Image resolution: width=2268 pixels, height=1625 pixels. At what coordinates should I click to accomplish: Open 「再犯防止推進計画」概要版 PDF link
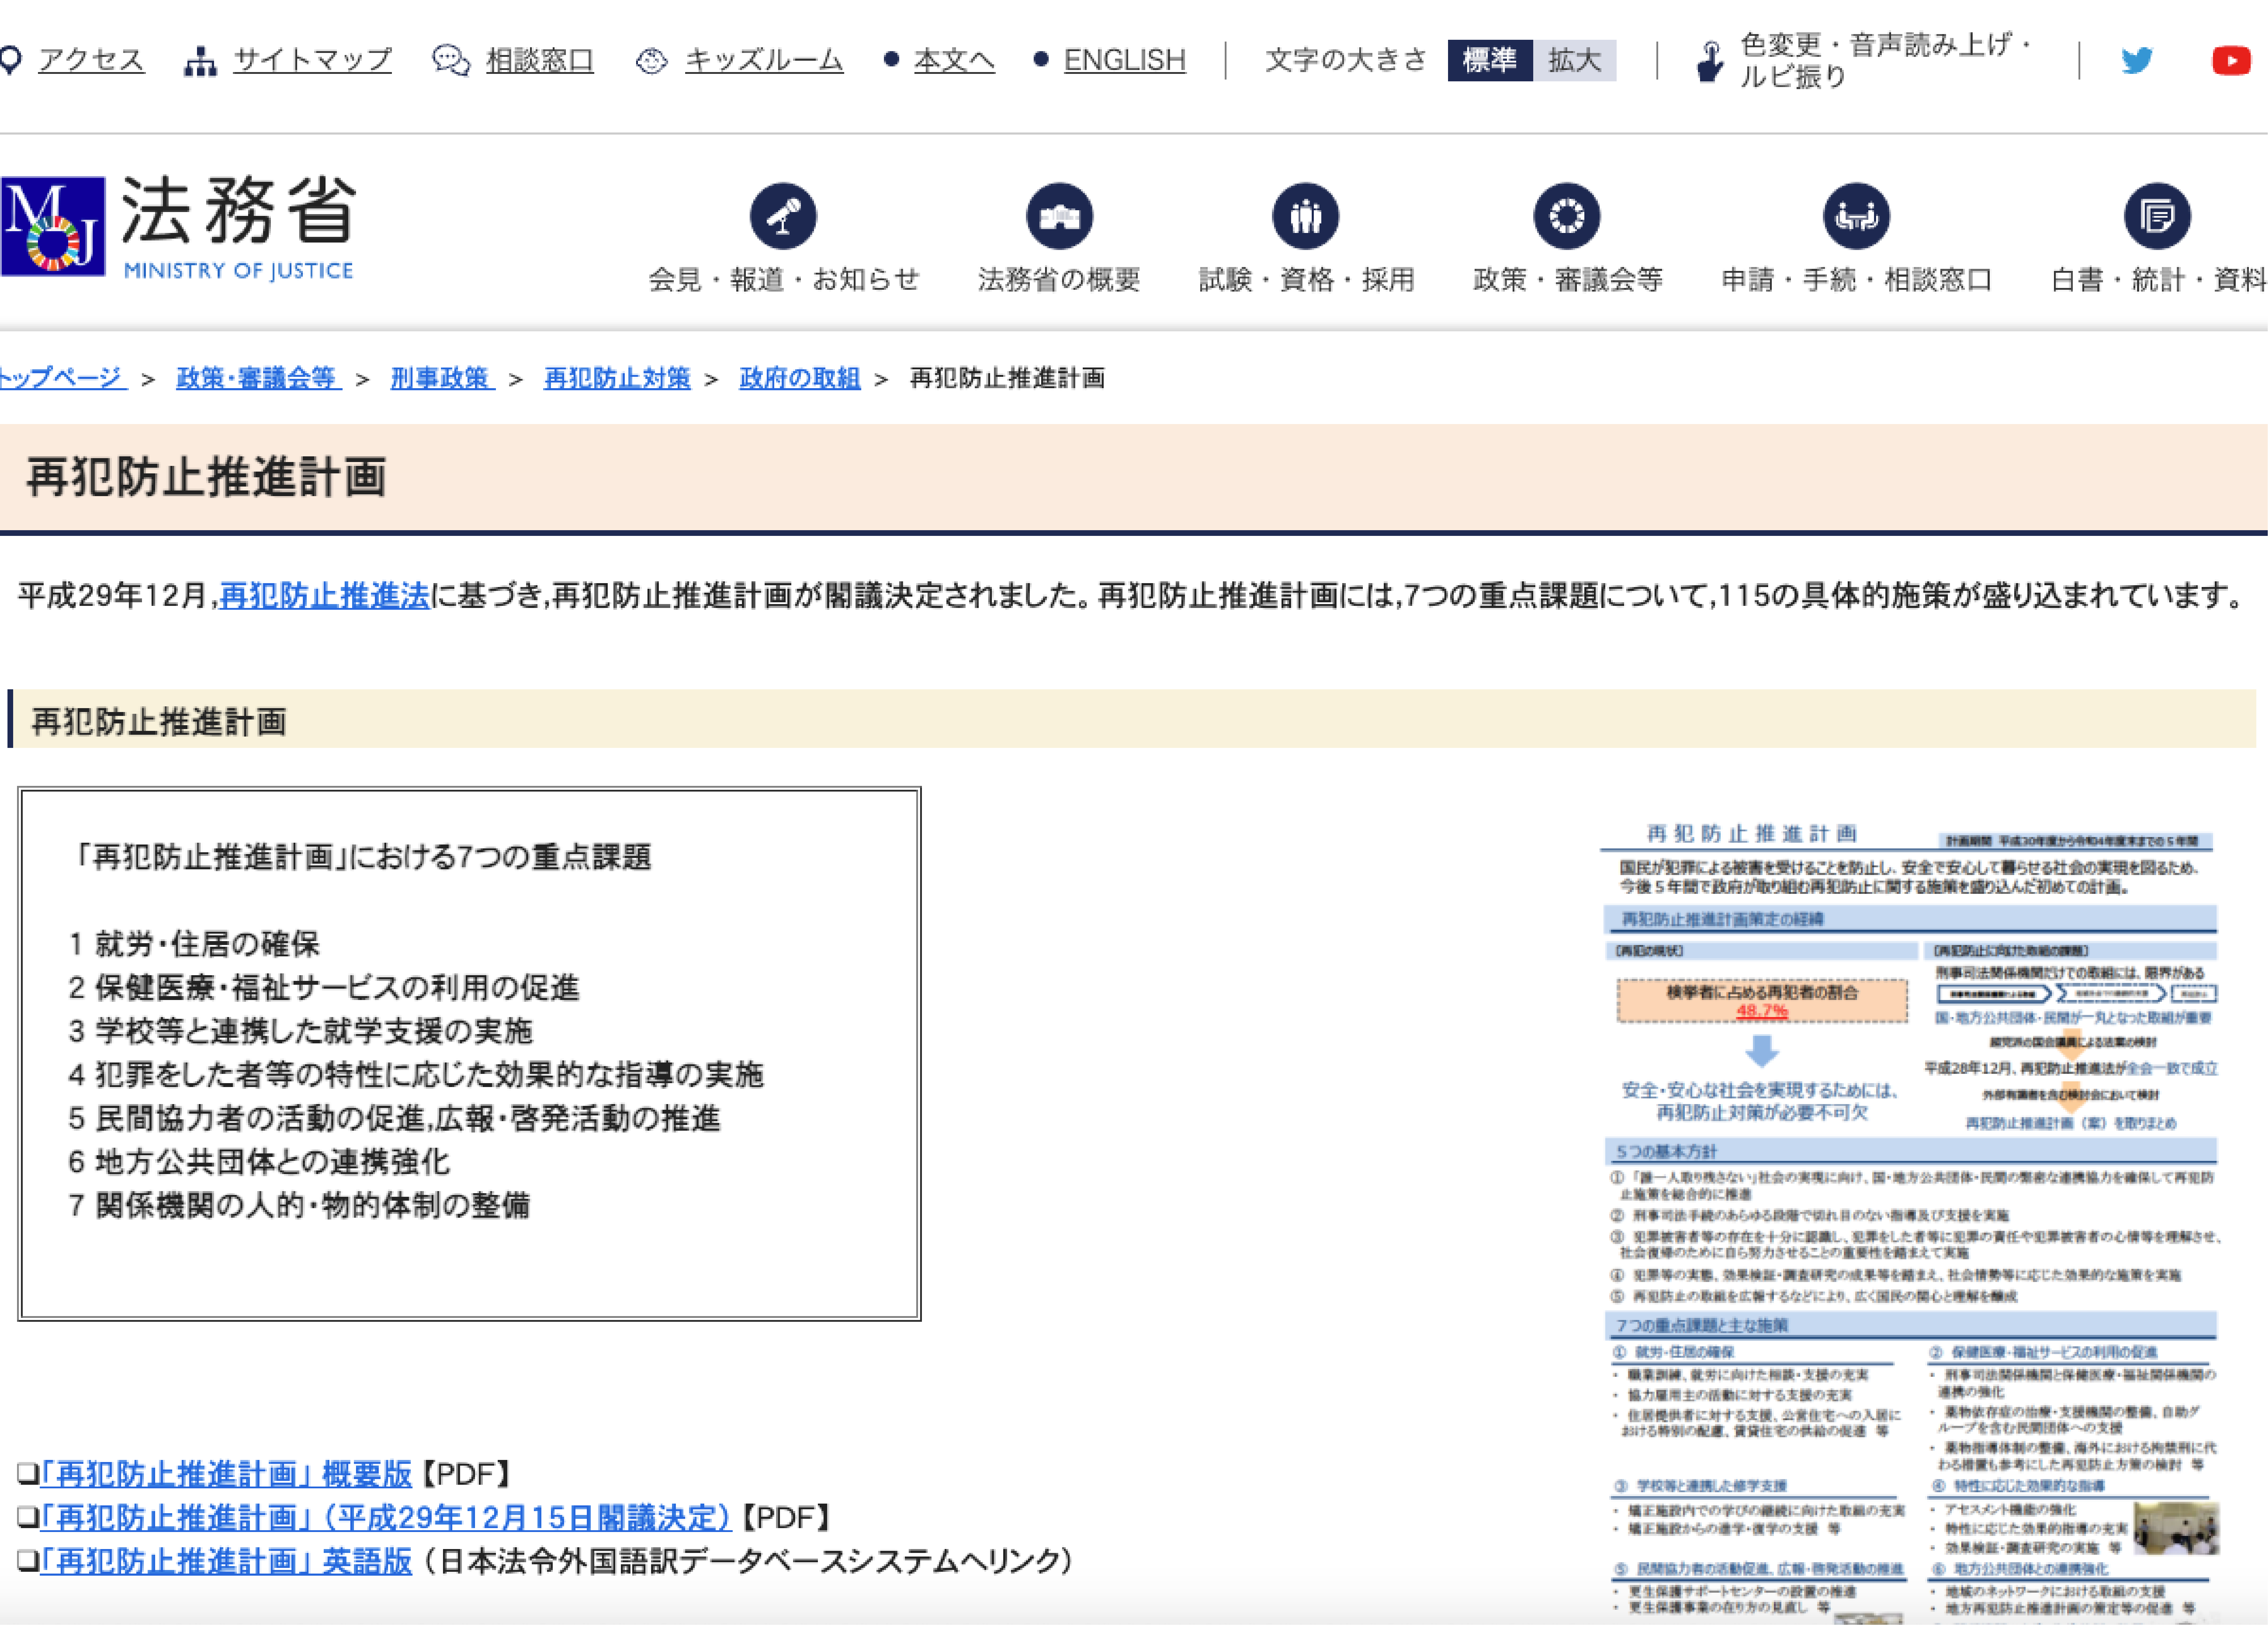tap(226, 1474)
